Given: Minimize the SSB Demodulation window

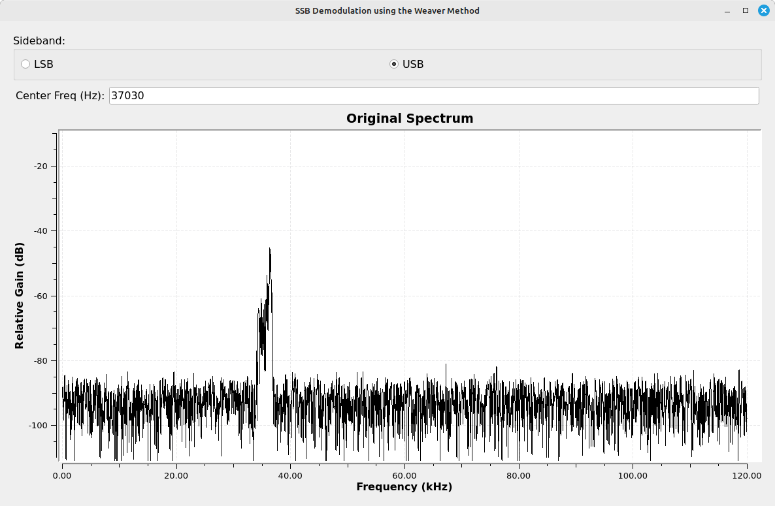Looking at the screenshot, I should point(727,11).
